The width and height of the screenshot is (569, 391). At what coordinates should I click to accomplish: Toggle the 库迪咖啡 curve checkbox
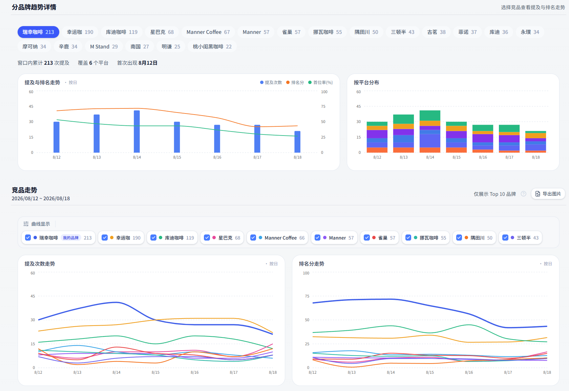[x=153, y=238]
